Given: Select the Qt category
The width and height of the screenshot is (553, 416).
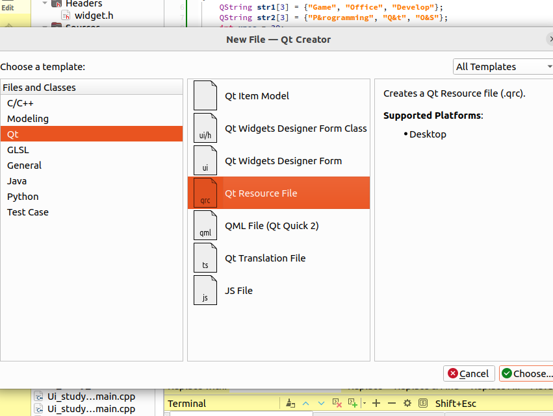Looking at the screenshot, I should (92, 134).
